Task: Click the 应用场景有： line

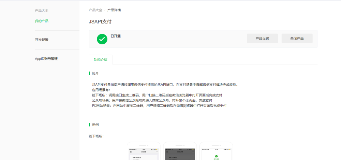Action: [x=101, y=90]
